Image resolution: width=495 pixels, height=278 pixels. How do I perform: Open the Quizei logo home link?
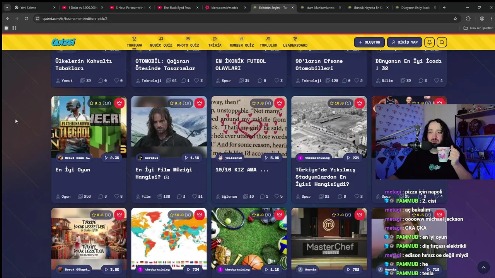63,42
